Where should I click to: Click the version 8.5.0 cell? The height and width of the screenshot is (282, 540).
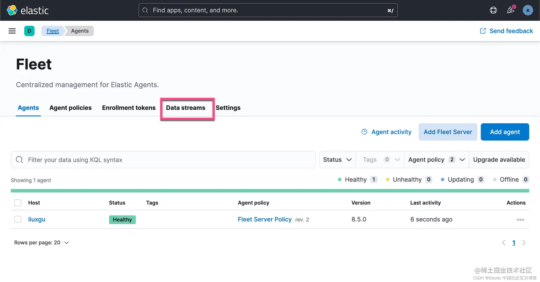tap(359, 219)
